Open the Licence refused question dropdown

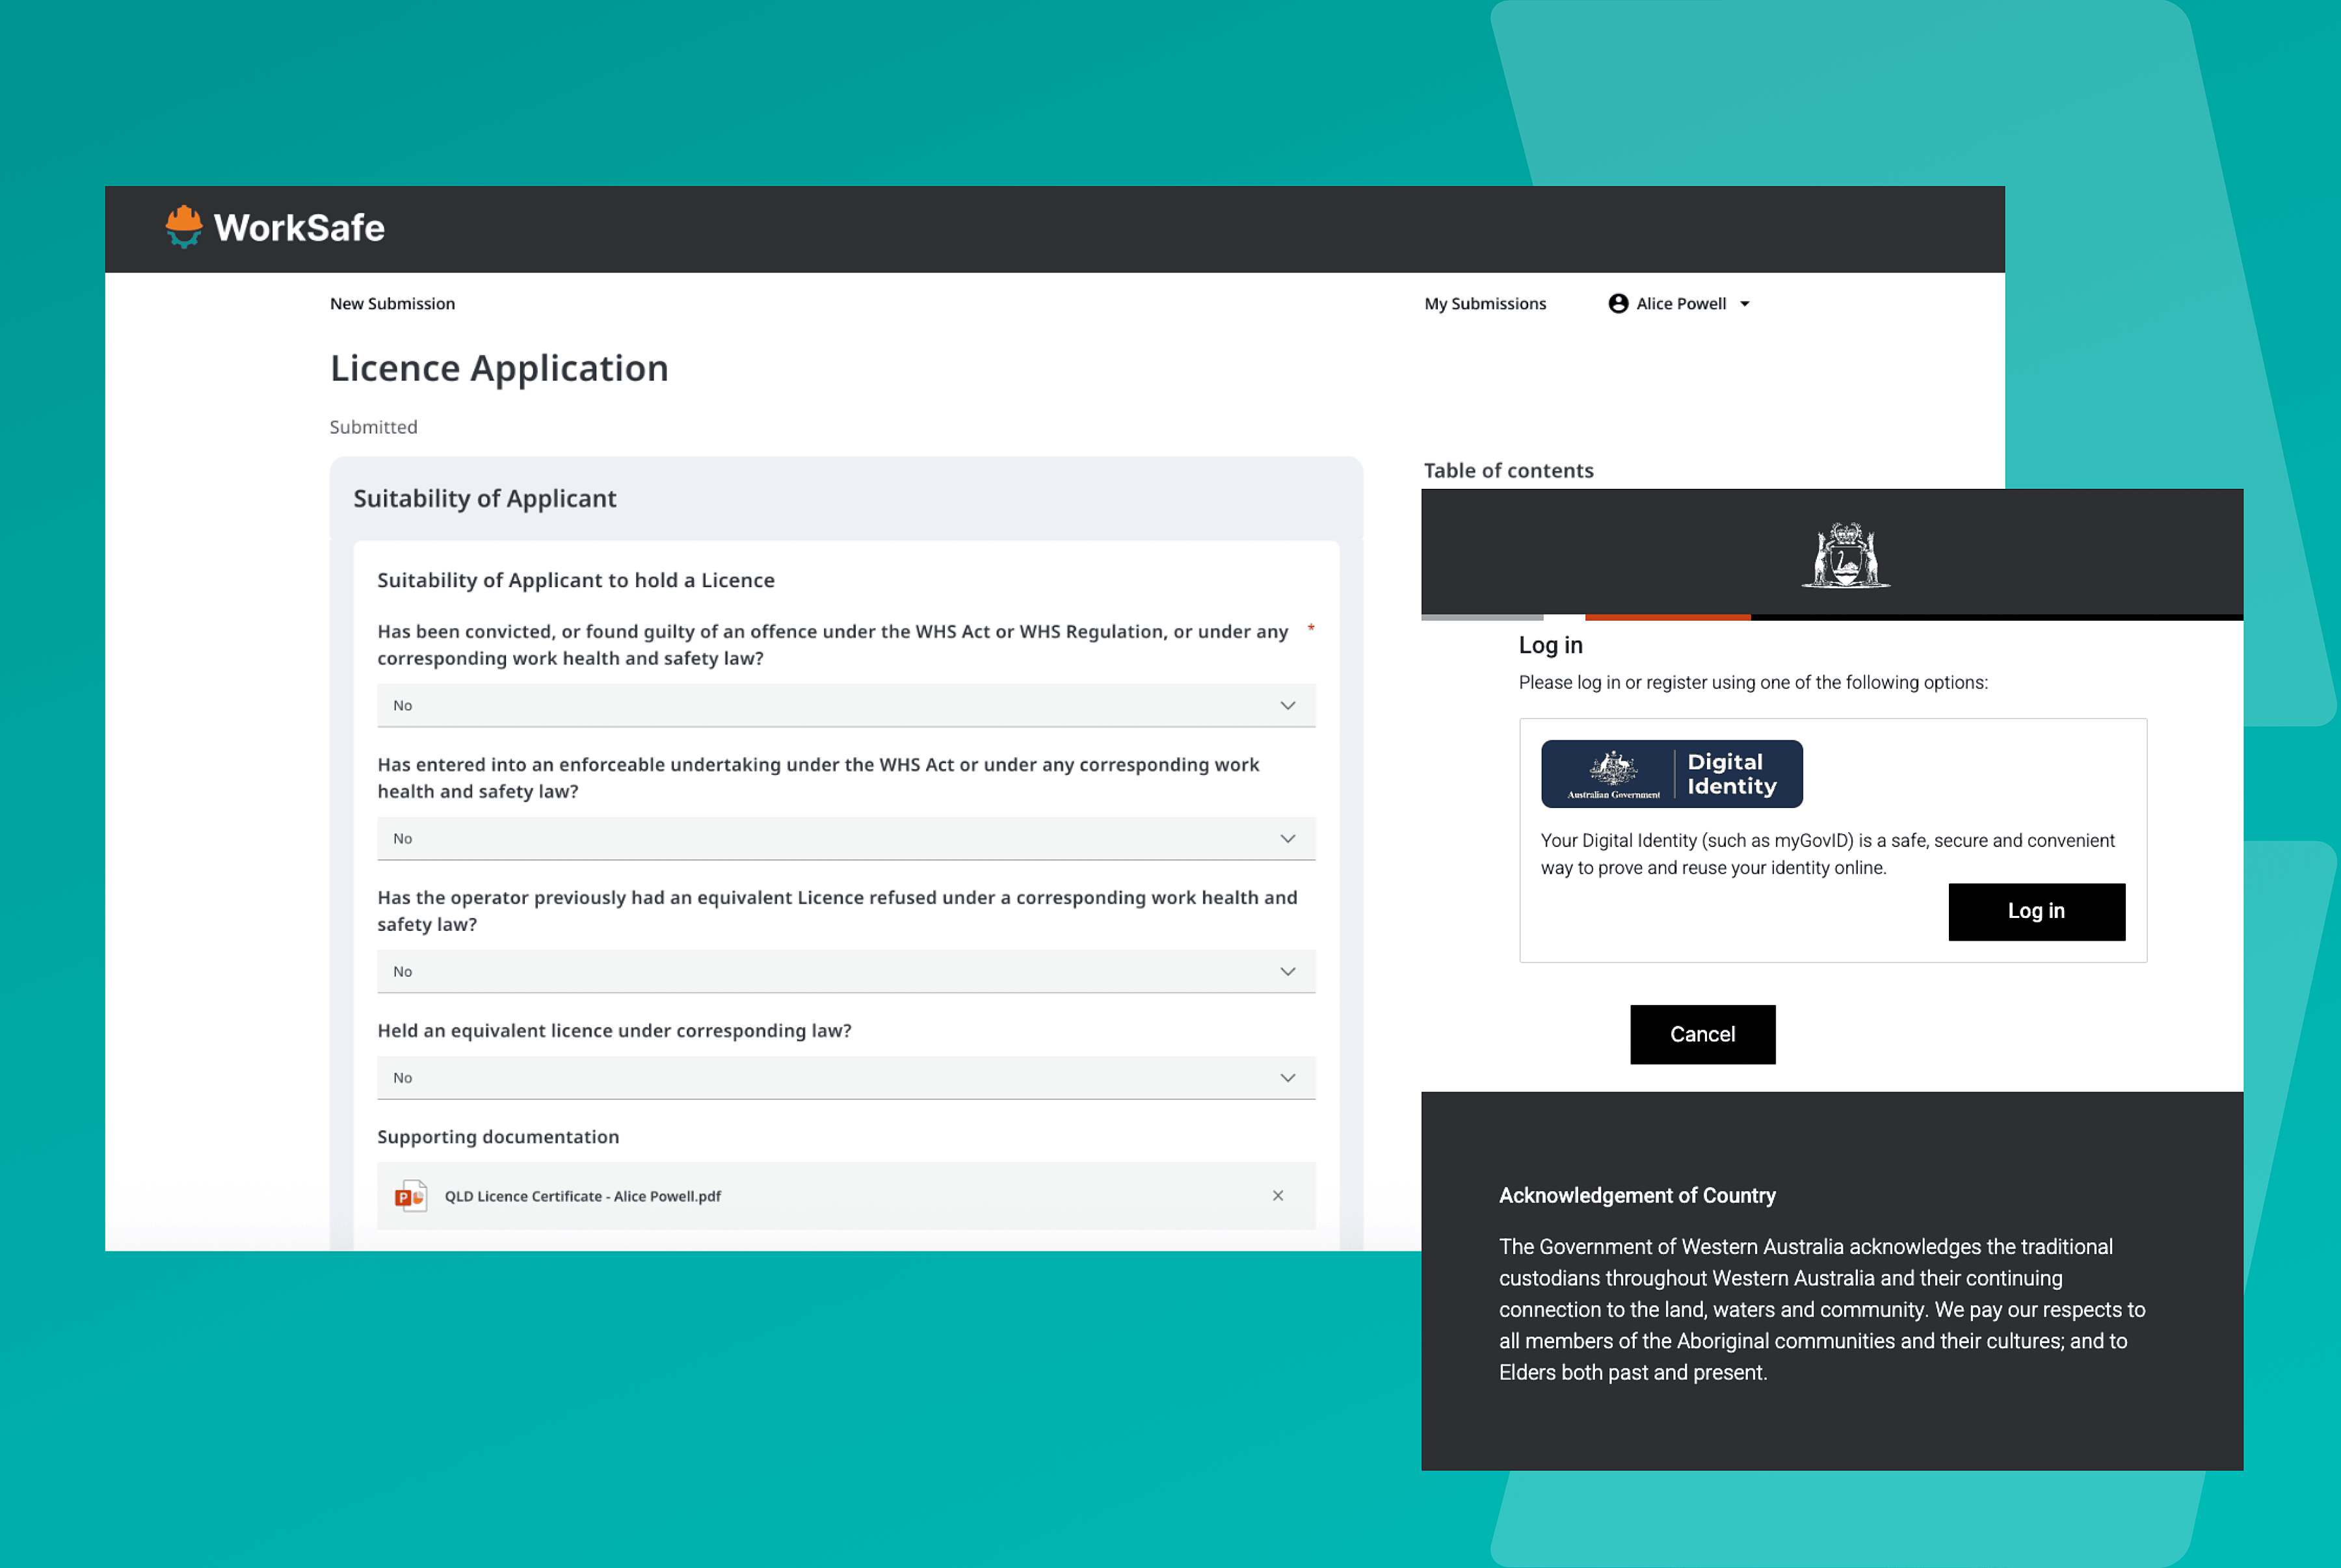click(846, 971)
